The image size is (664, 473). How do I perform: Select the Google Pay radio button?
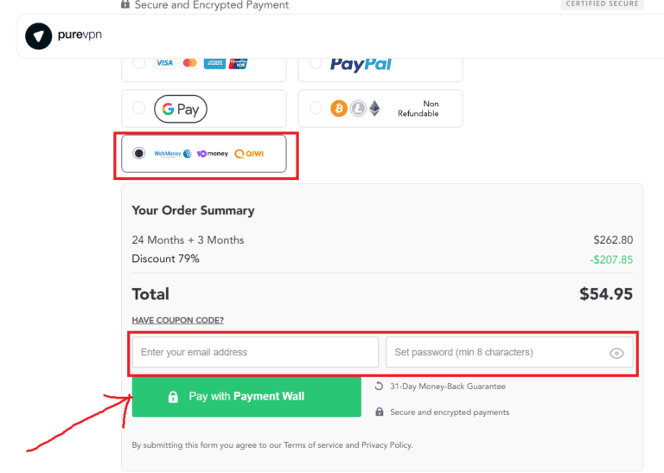(x=139, y=108)
